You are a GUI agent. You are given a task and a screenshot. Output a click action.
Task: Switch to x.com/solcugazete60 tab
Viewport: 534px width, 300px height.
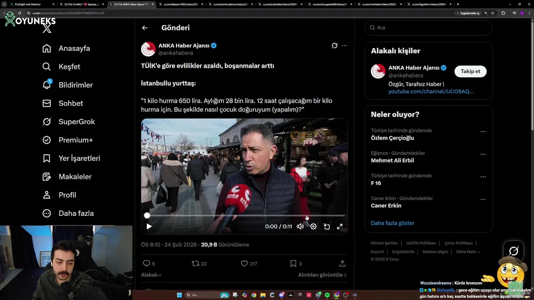click(329, 4)
